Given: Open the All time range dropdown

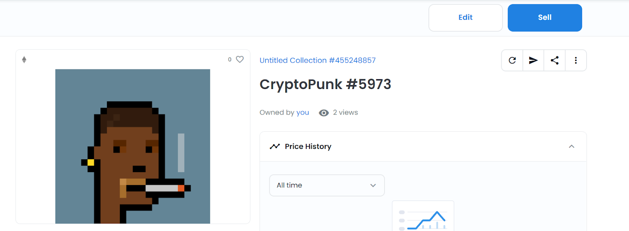Looking at the screenshot, I should pyautogui.click(x=327, y=186).
